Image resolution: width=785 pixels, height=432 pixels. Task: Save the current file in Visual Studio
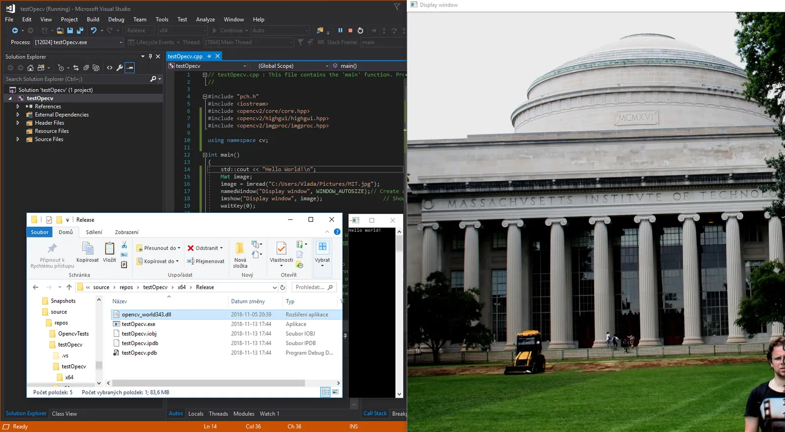(x=70, y=30)
